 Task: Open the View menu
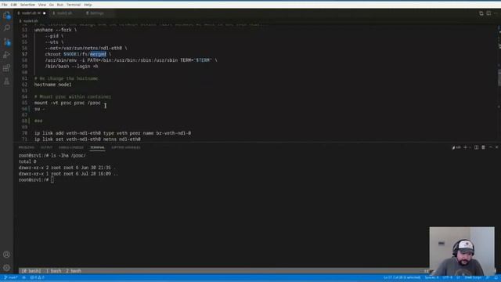pos(42,5)
